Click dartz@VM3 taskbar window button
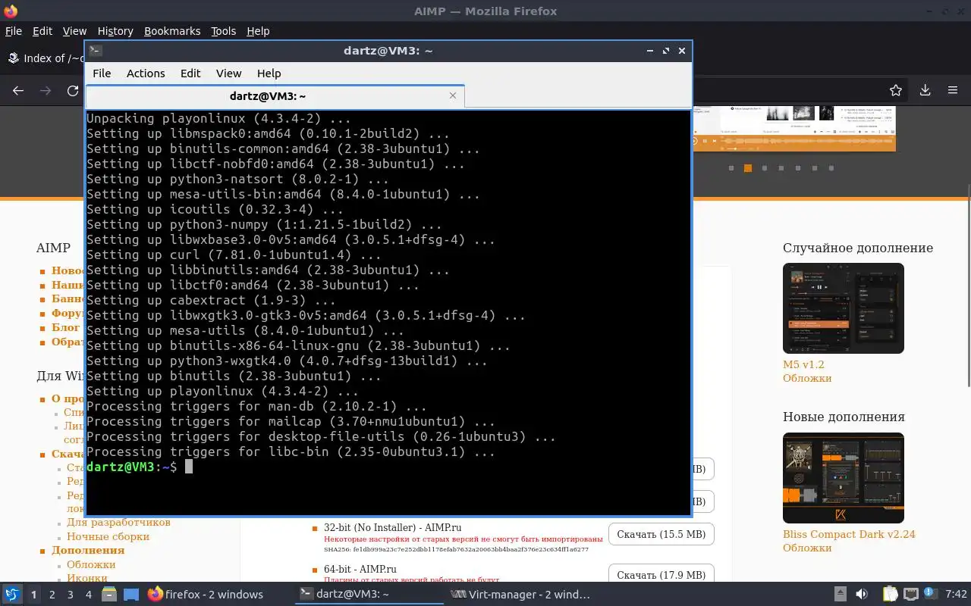This screenshot has height=606, width=971. pyautogui.click(x=369, y=595)
